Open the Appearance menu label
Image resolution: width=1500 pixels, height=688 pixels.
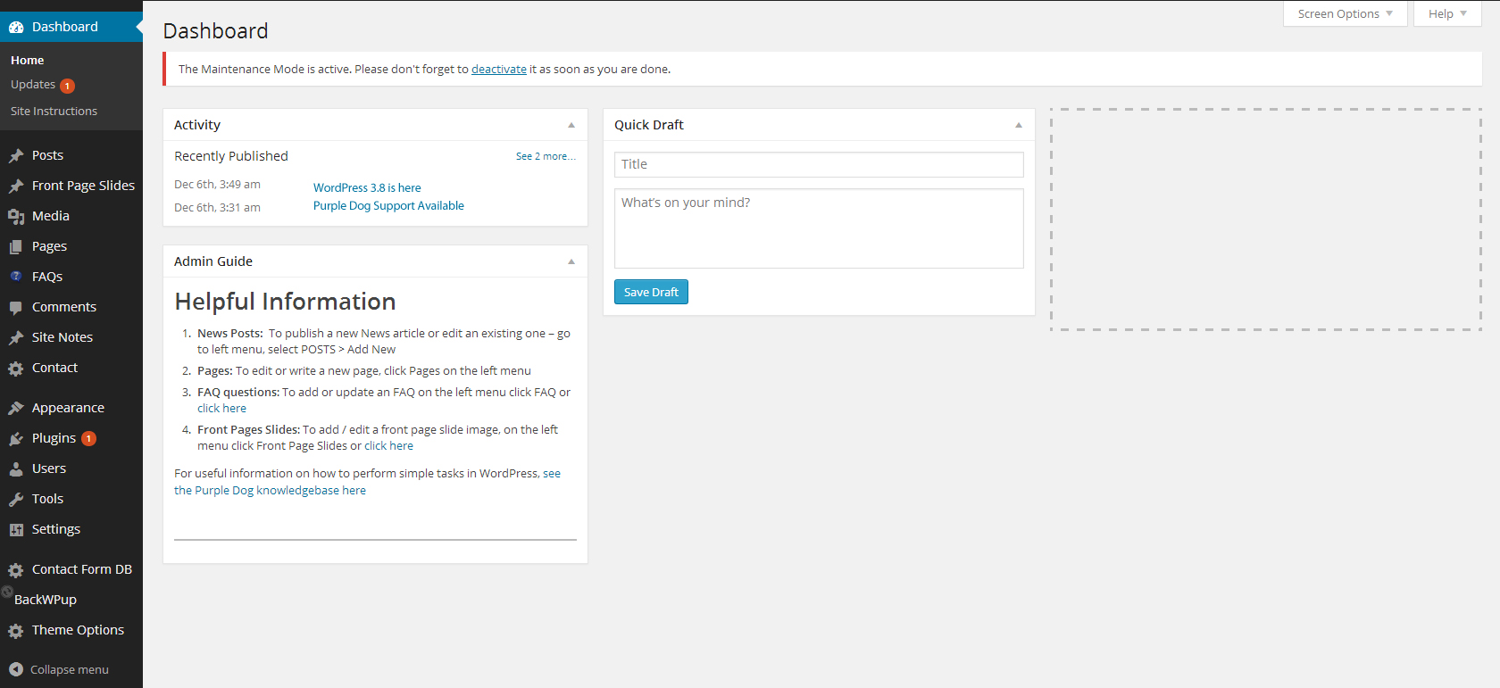tap(68, 408)
